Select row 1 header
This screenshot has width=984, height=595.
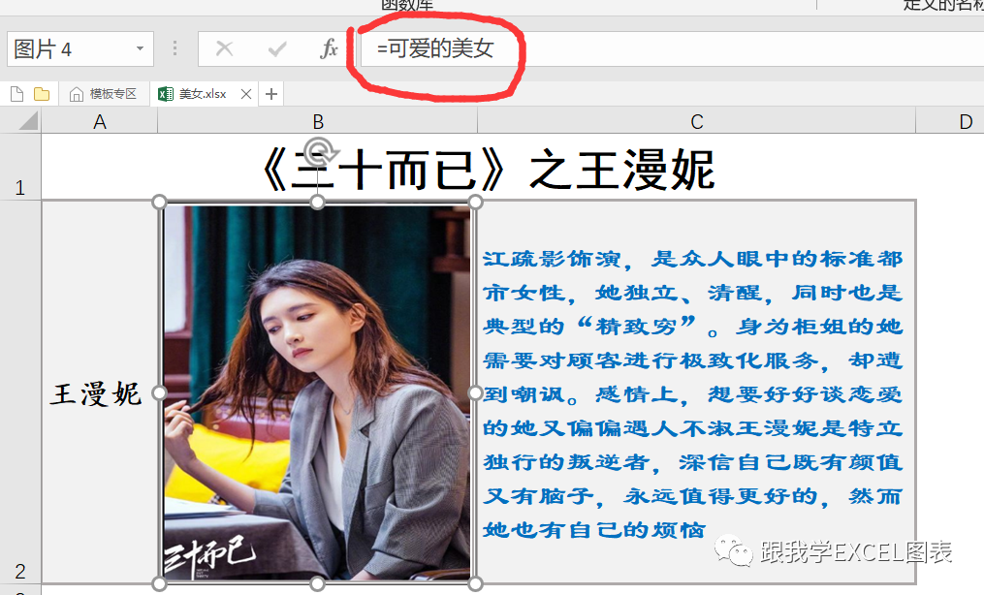[20, 168]
